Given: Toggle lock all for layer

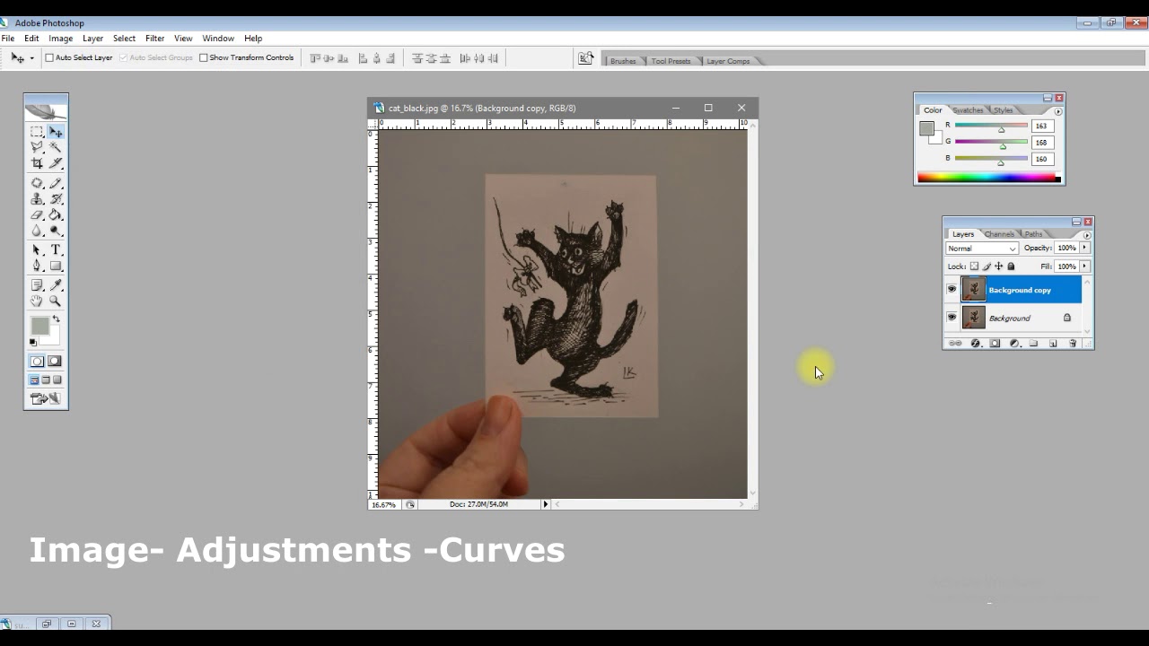Looking at the screenshot, I should tap(1011, 266).
